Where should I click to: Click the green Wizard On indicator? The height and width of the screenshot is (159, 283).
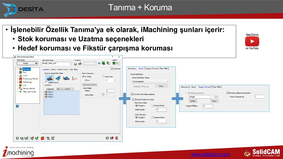point(114,63)
